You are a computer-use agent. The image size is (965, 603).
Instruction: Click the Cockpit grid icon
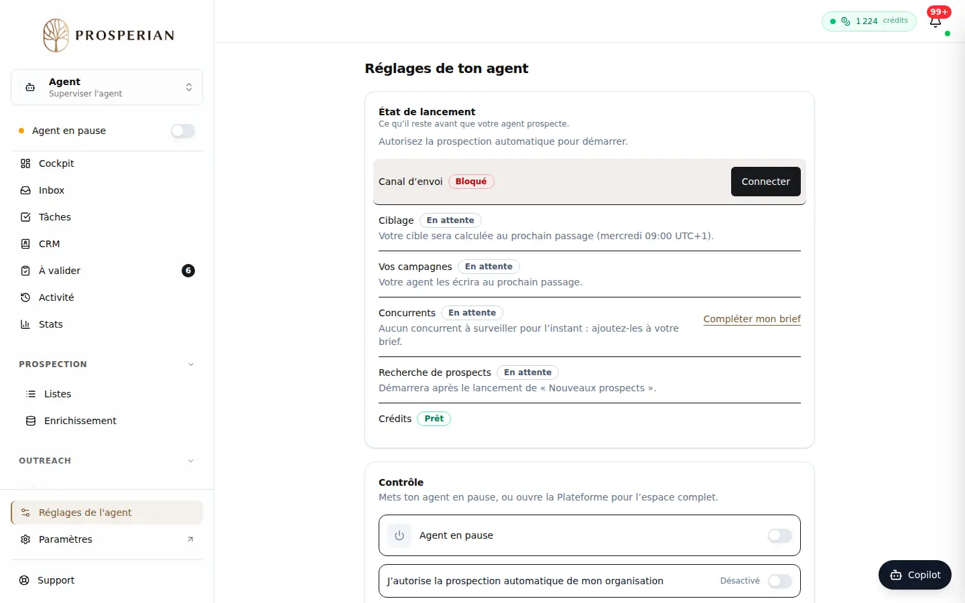point(25,163)
